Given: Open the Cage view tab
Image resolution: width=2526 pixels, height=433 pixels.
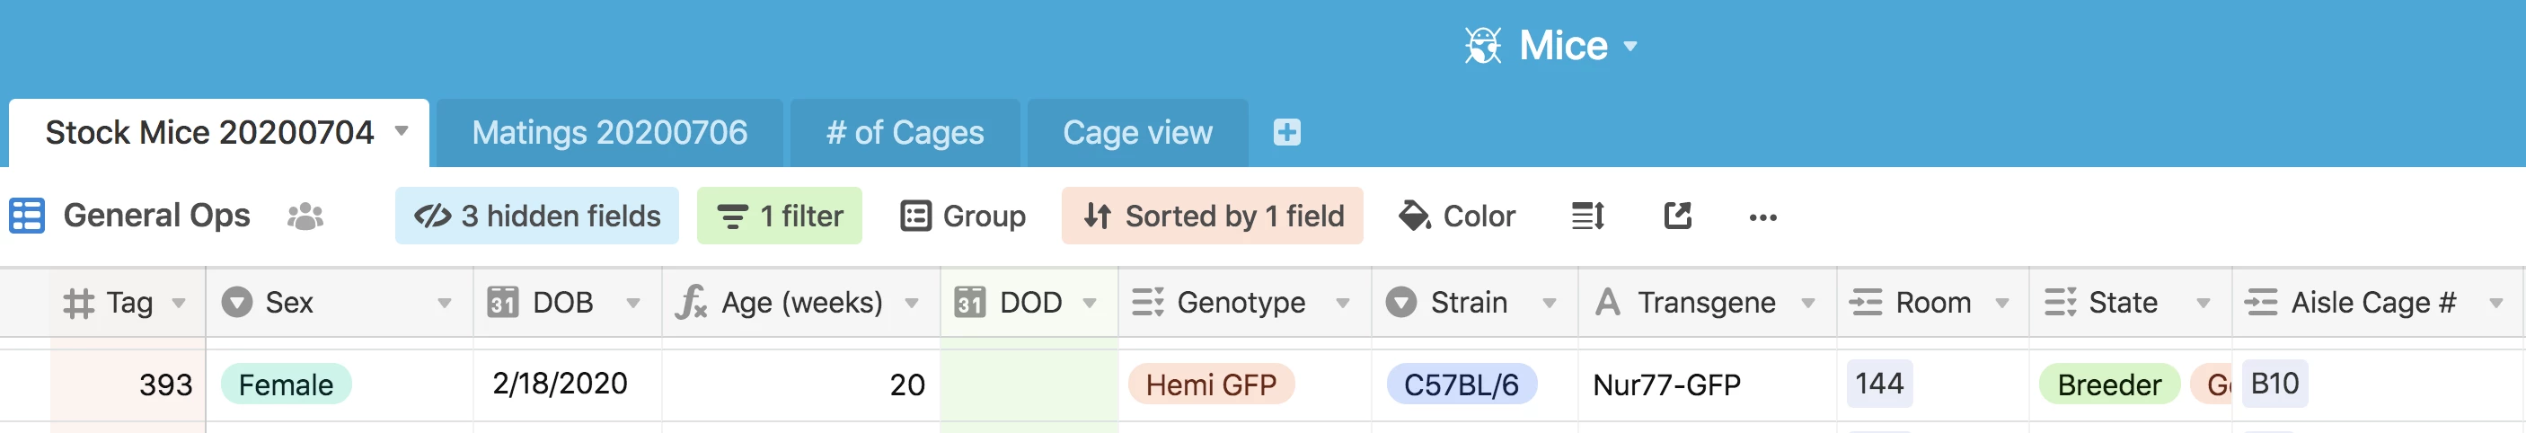Looking at the screenshot, I should click(x=1137, y=132).
